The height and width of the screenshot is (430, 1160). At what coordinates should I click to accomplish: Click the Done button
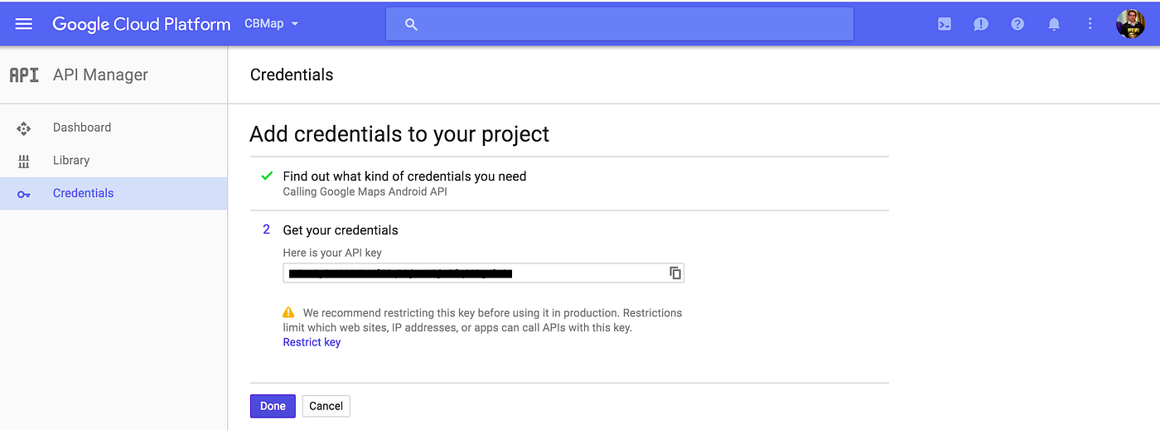[273, 406]
